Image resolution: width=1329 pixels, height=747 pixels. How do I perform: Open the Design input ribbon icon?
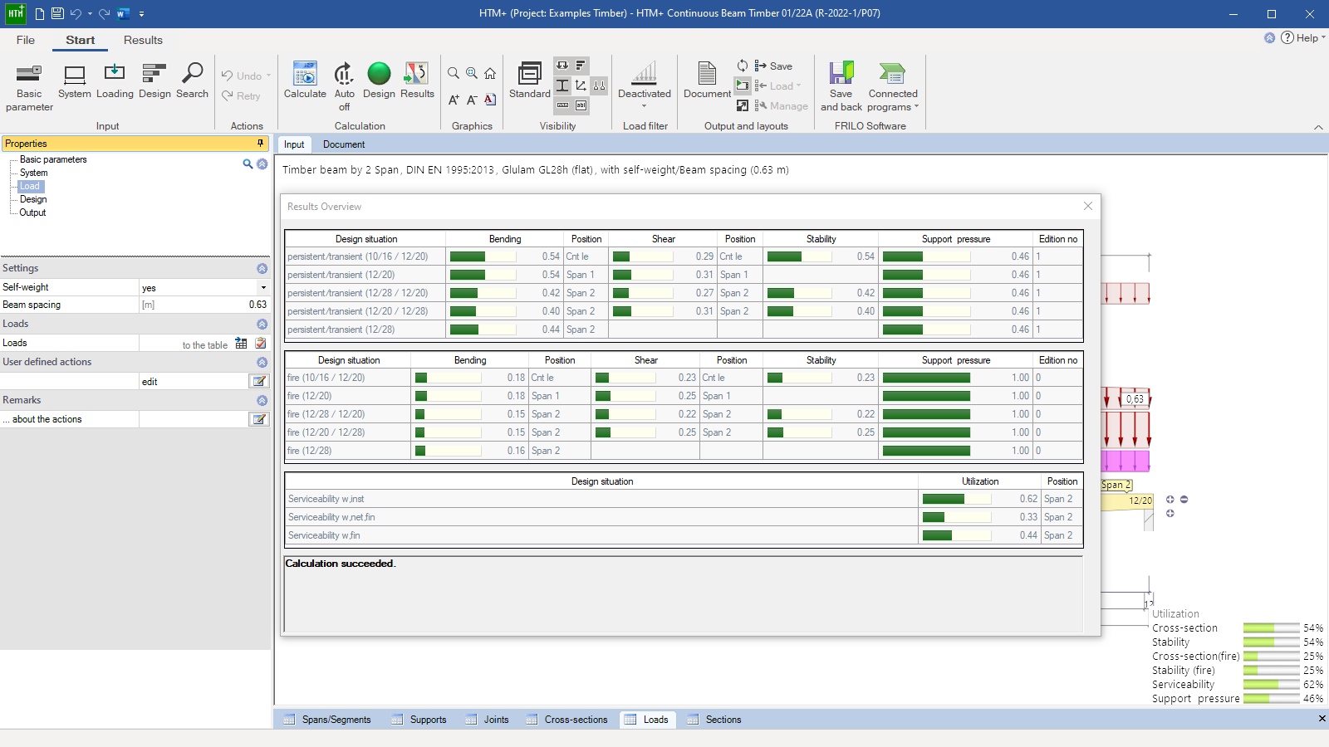(154, 81)
